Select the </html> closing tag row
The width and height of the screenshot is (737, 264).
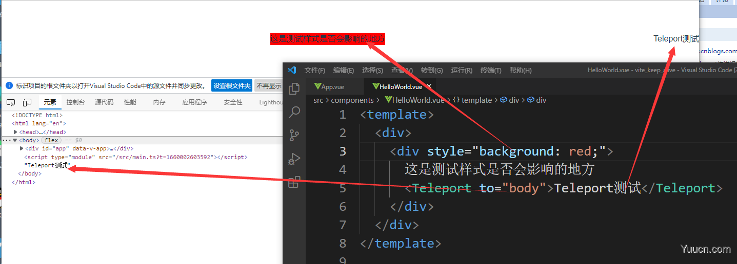click(24, 182)
